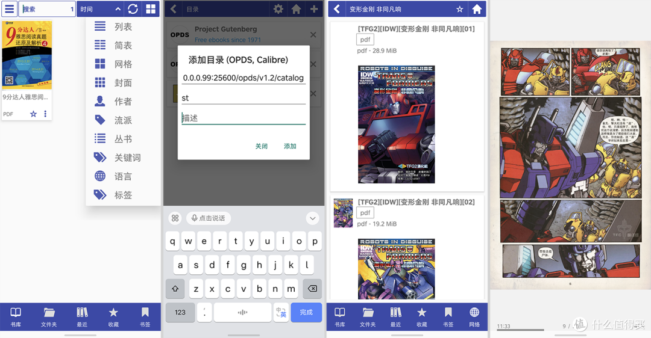
Task: Open catalog settings gear icon
Action: (278, 8)
